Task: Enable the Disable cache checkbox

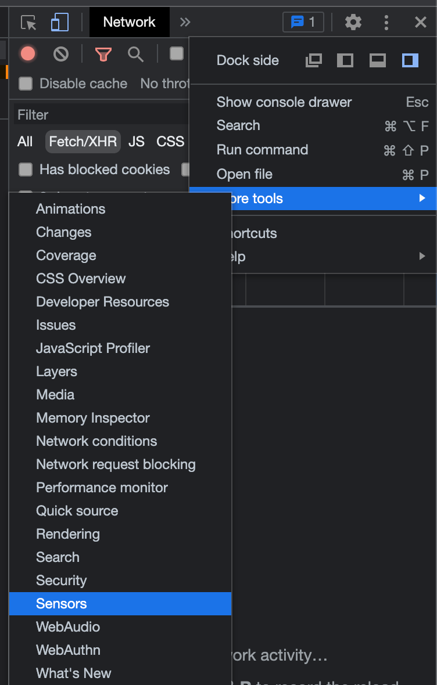Action: coord(26,84)
